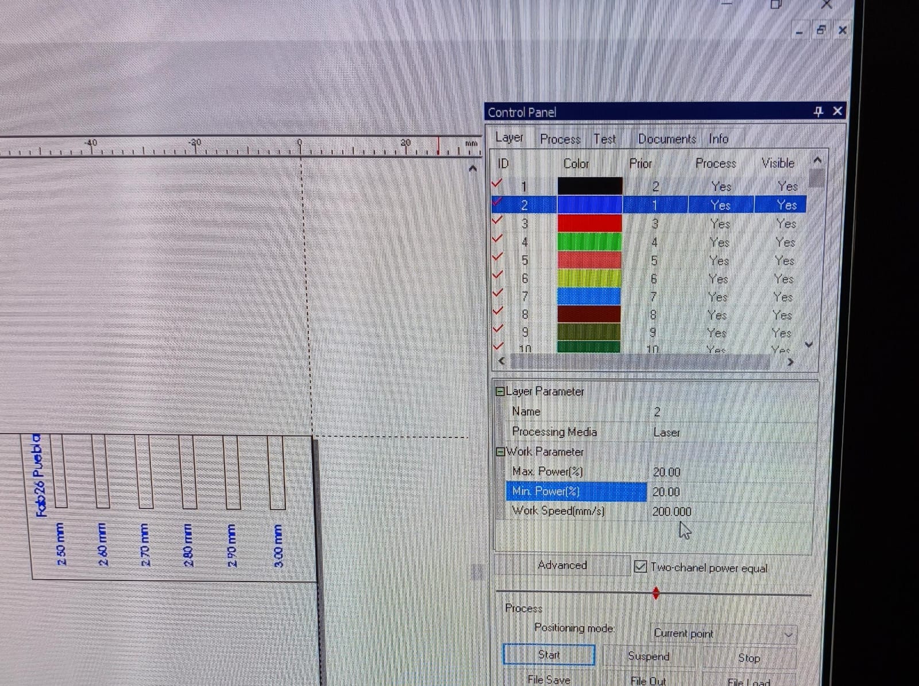Switch to the Process tab
This screenshot has width=919, height=686.
[560, 139]
